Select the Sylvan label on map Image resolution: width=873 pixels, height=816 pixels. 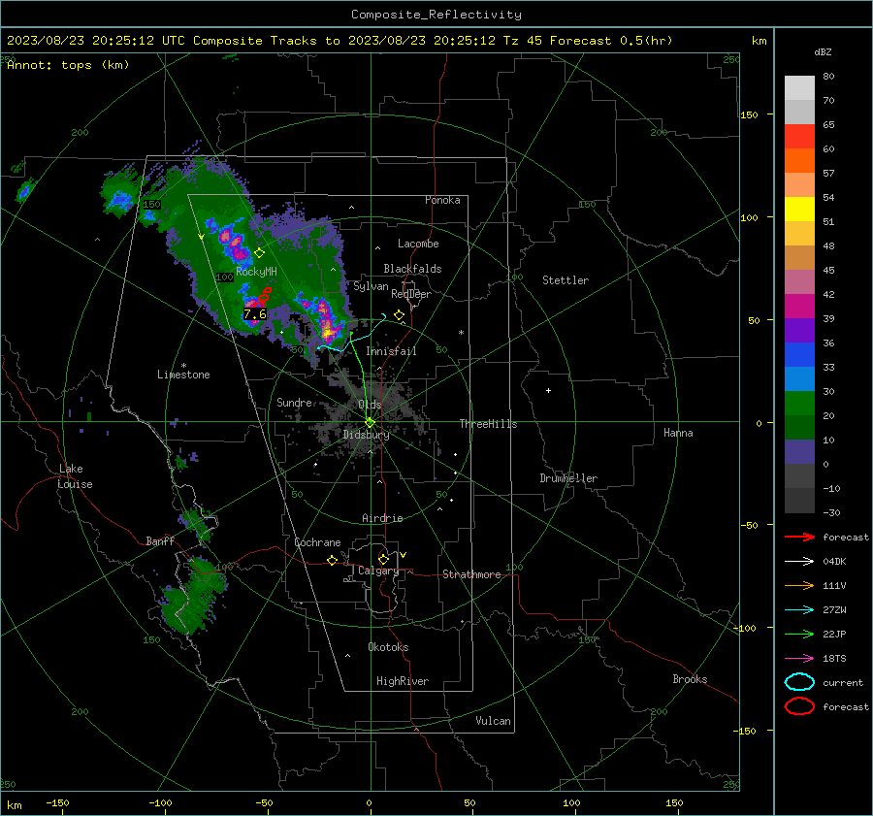tap(371, 286)
